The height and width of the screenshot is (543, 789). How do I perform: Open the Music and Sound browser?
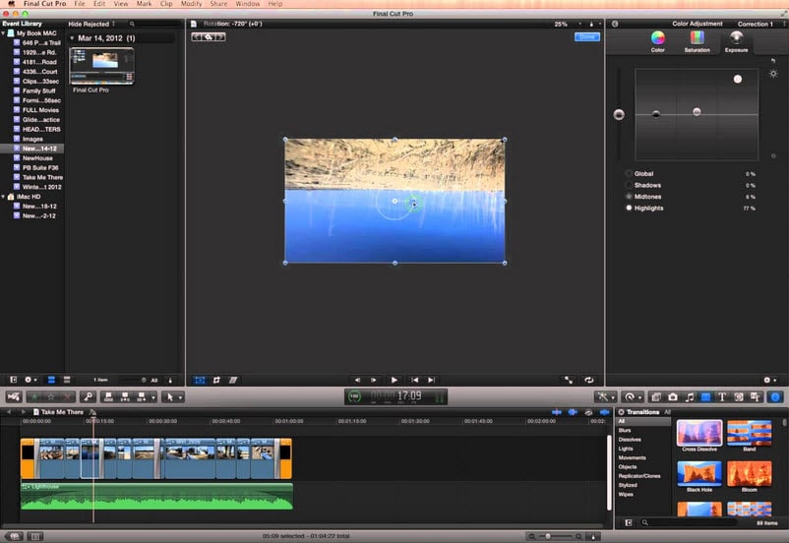[690, 397]
